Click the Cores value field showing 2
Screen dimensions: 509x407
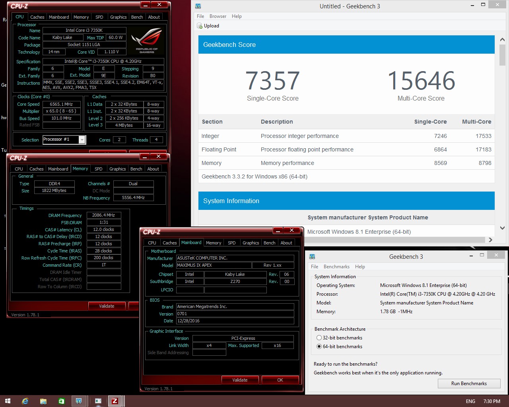pos(119,140)
